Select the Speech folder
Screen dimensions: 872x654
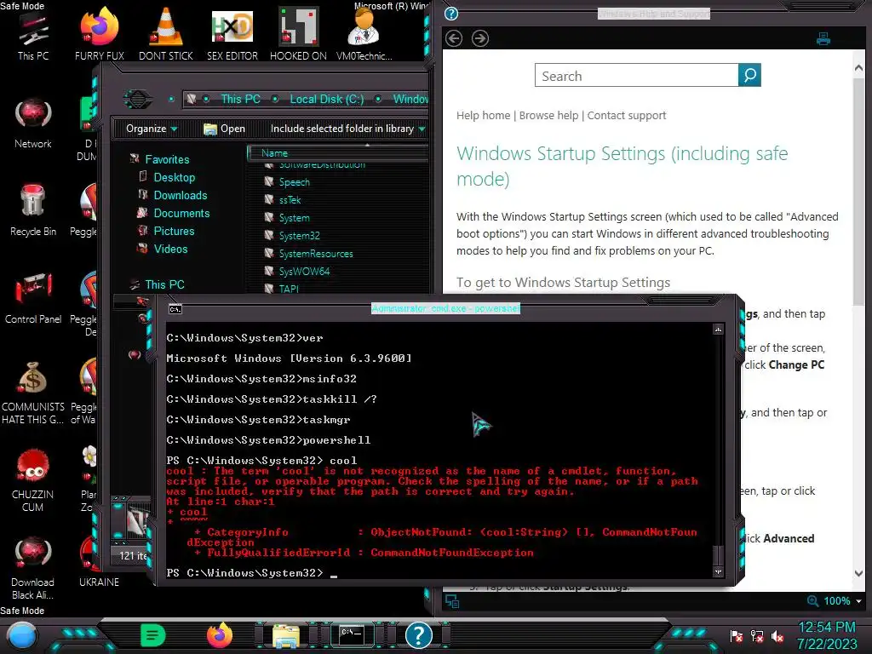click(x=294, y=182)
